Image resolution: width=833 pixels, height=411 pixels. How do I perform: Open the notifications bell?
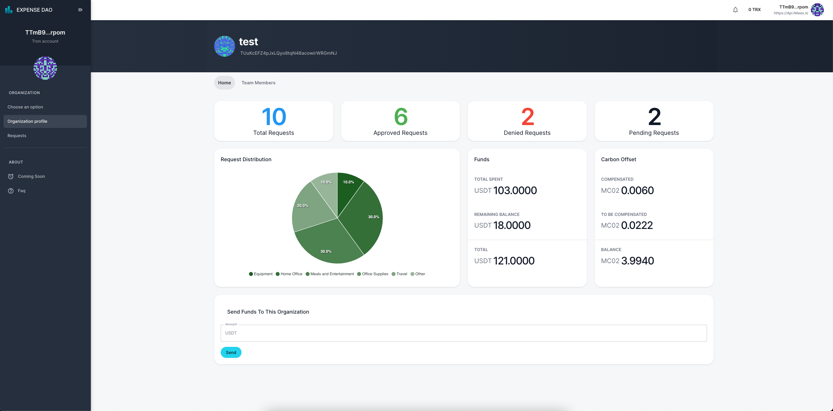point(735,10)
